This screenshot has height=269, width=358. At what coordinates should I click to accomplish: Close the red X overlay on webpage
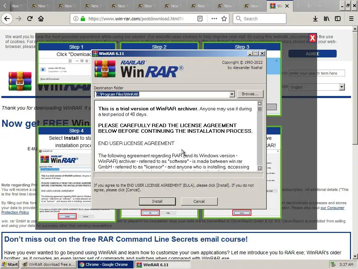click(313, 38)
